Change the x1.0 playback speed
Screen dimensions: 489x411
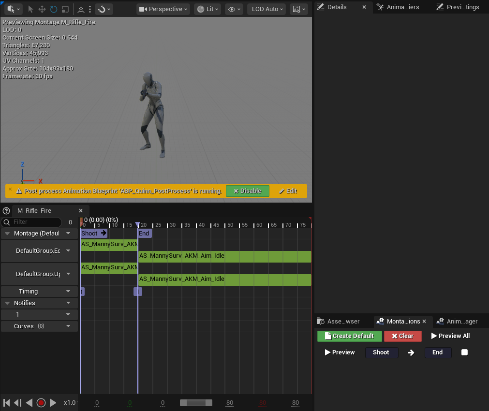click(70, 403)
